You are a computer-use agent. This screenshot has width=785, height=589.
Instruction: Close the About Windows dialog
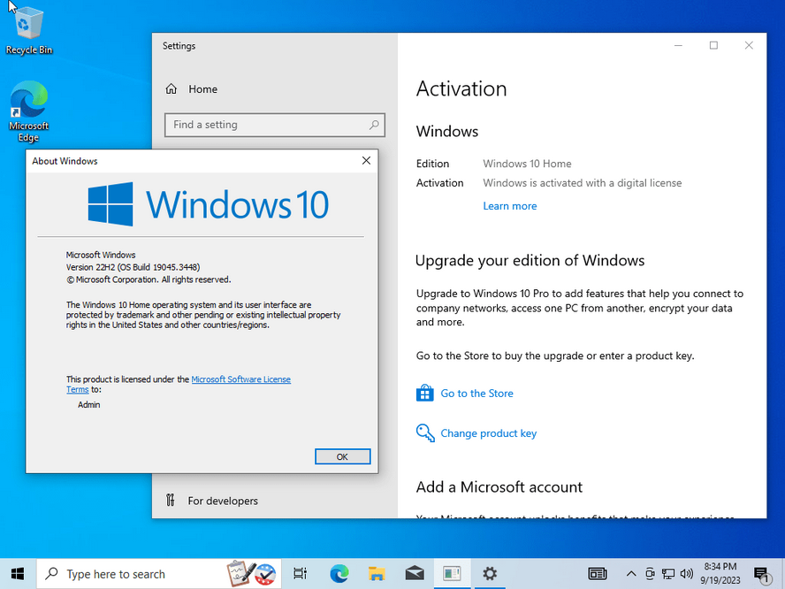click(x=367, y=160)
